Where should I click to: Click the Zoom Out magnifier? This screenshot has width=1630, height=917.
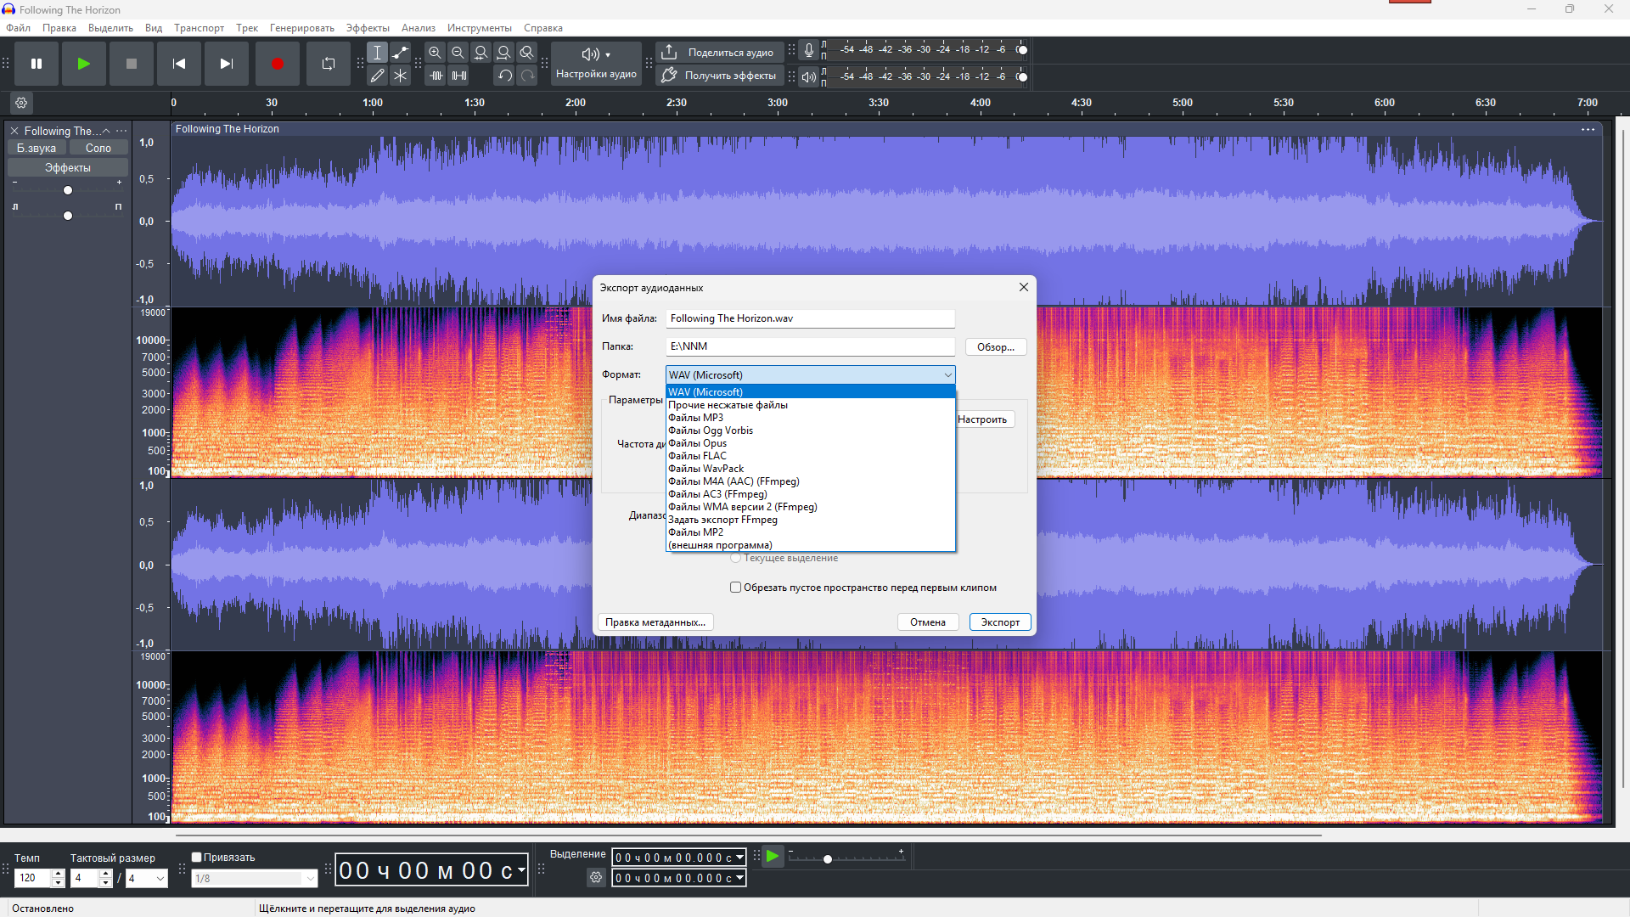pos(458,53)
